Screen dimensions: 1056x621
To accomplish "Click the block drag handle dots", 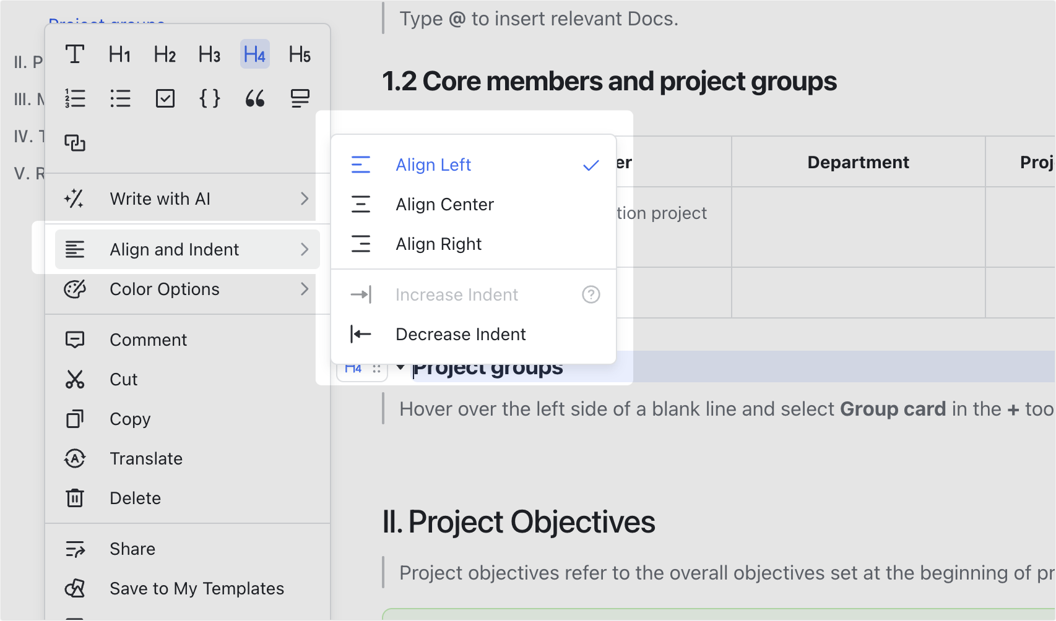I will pyautogui.click(x=376, y=369).
